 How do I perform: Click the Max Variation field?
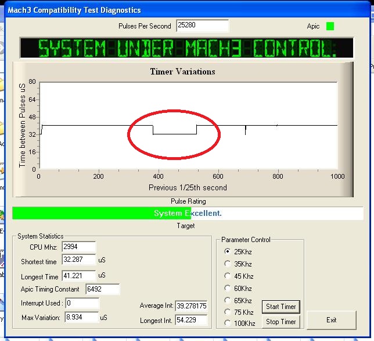(81, 317)
